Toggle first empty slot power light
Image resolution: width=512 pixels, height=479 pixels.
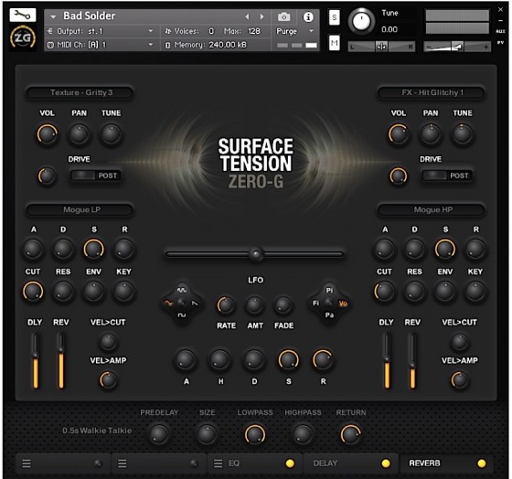(x=98, y=463)
